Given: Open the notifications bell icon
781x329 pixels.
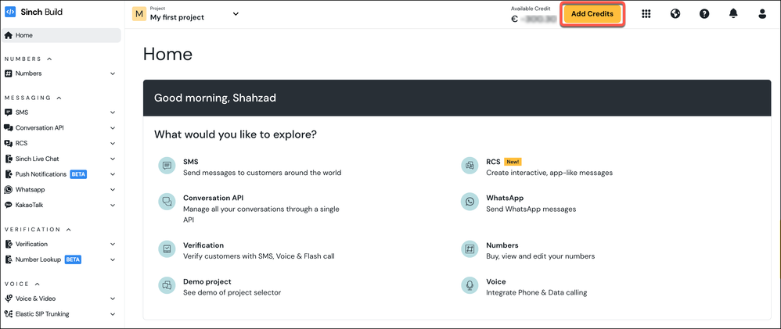Looking at the screenshot, I should point(733,14).
